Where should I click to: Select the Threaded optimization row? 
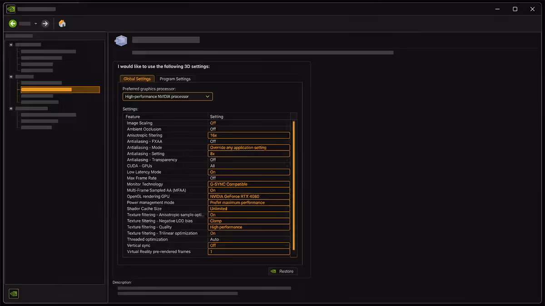pos(207,239)
